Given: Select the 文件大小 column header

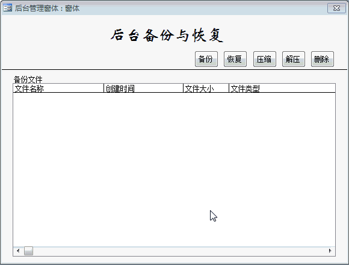Looking at the screenshot, I should [206, 89].
